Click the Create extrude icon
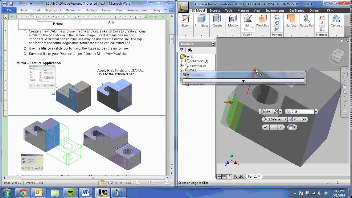 (217, 19)
